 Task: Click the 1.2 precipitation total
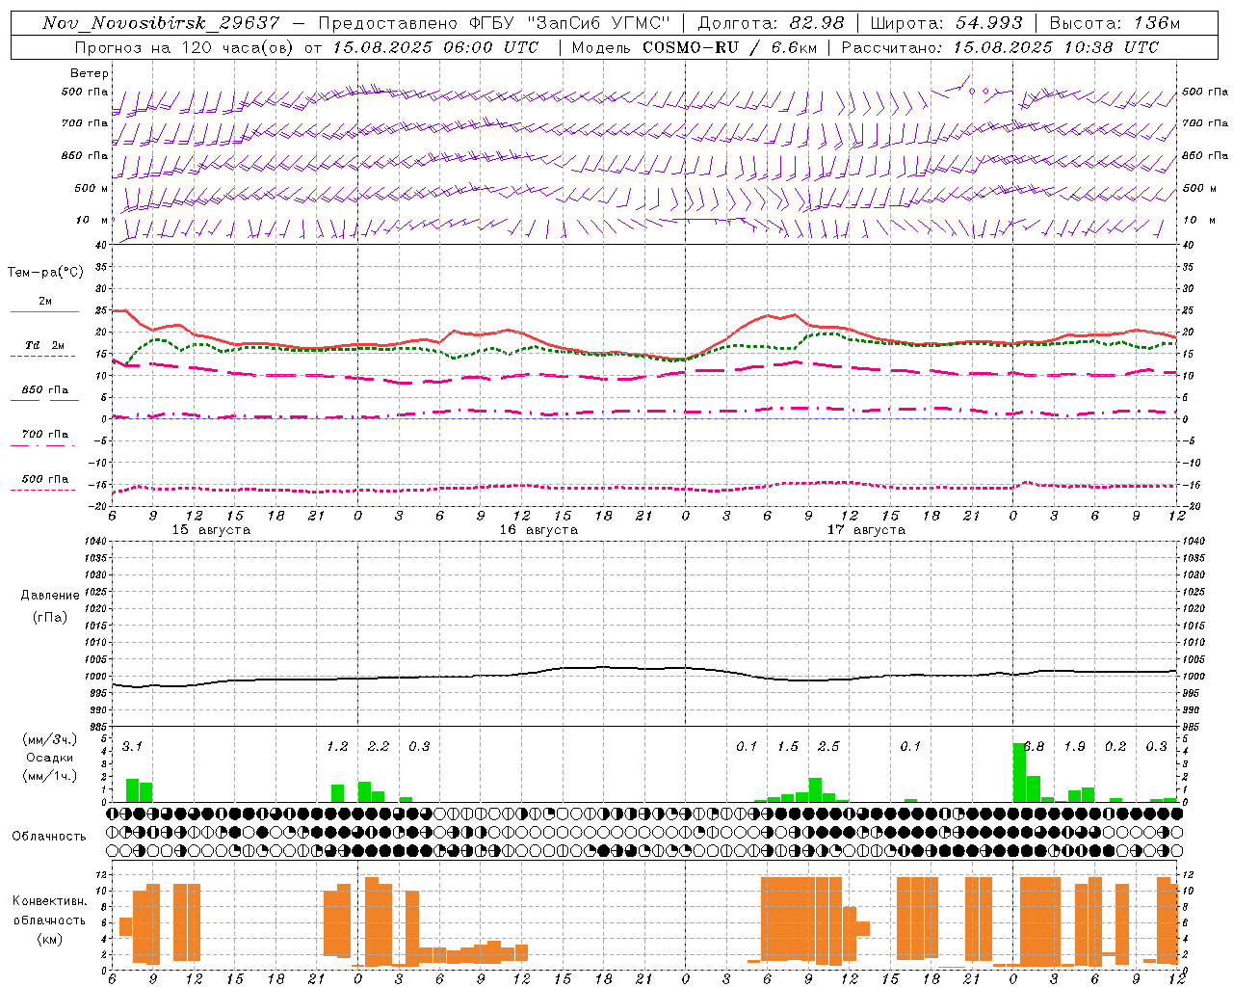(x=337, y=746)
